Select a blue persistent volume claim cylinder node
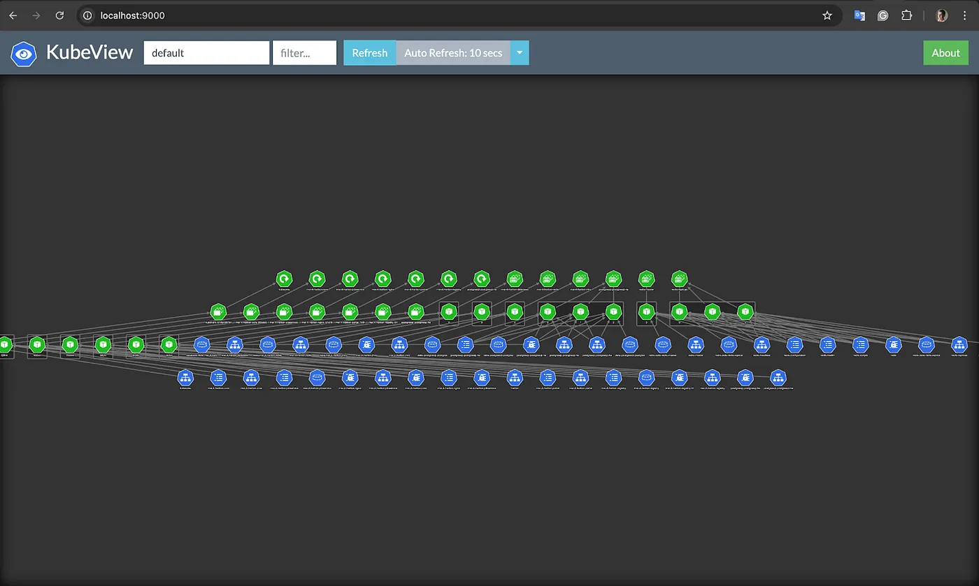This screenshot has height=586, width=979. point(201,344)
